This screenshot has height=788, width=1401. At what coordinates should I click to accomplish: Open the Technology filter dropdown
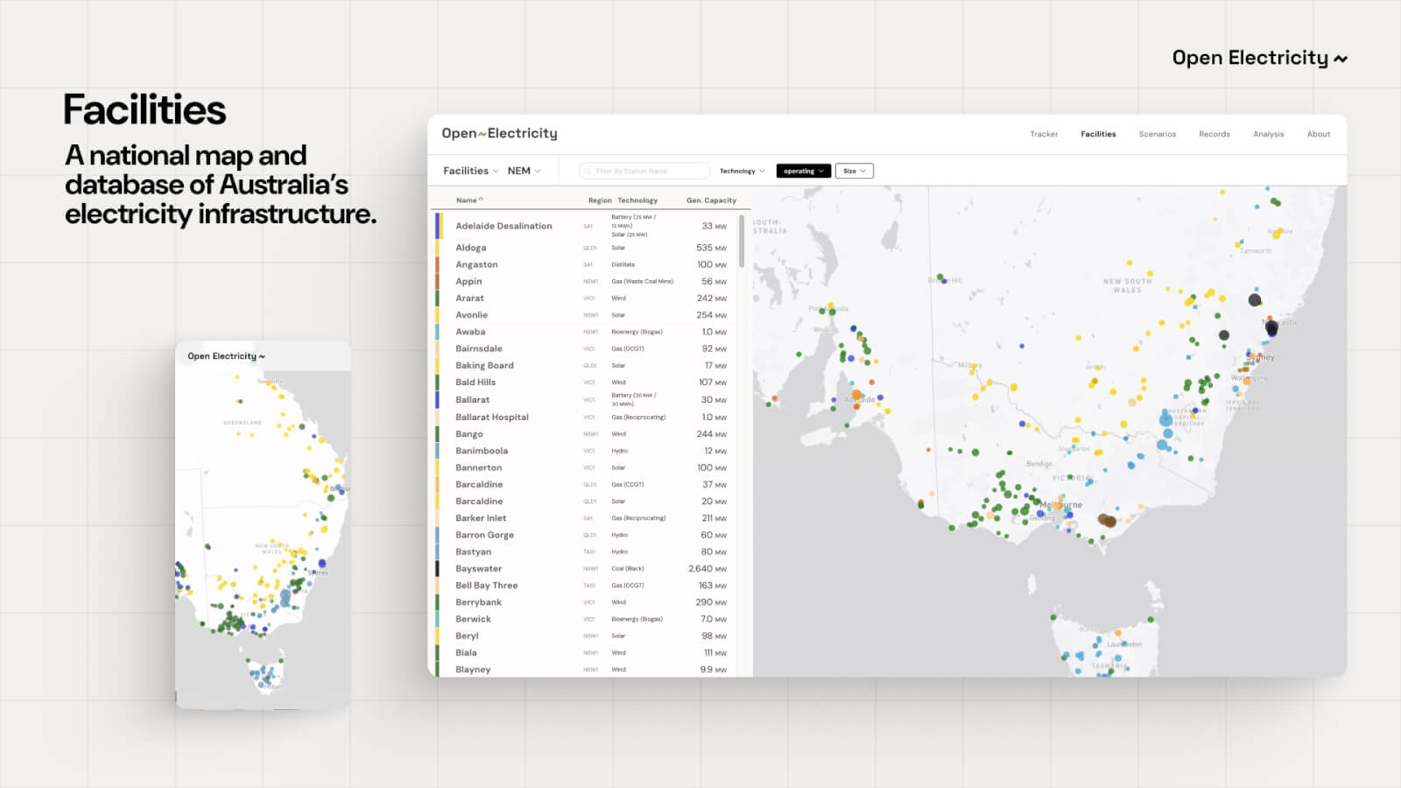tap(742, 171)
